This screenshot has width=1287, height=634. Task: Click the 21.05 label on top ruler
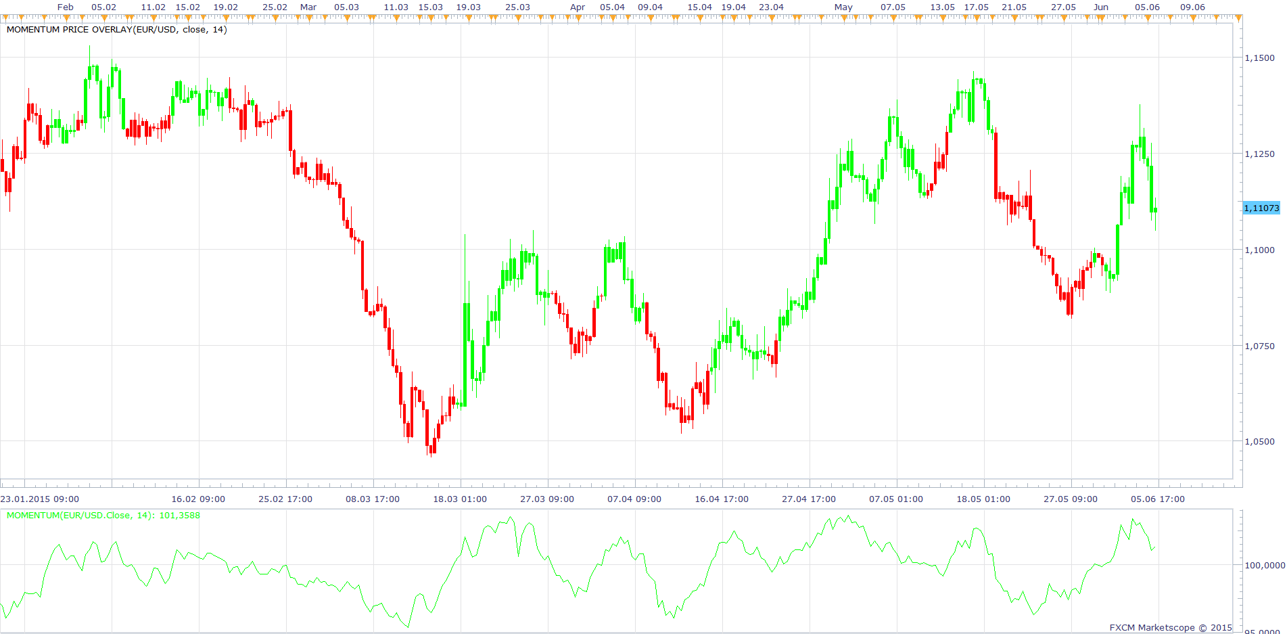1014,7
